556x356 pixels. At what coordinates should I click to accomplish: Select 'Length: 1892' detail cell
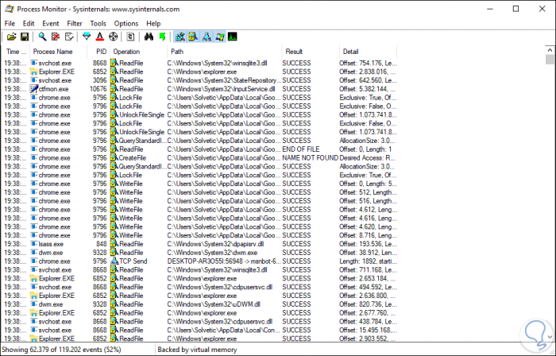(x=368, y=261)
